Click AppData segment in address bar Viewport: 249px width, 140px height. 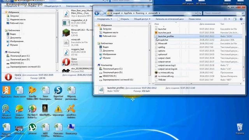tap(128, 13)
